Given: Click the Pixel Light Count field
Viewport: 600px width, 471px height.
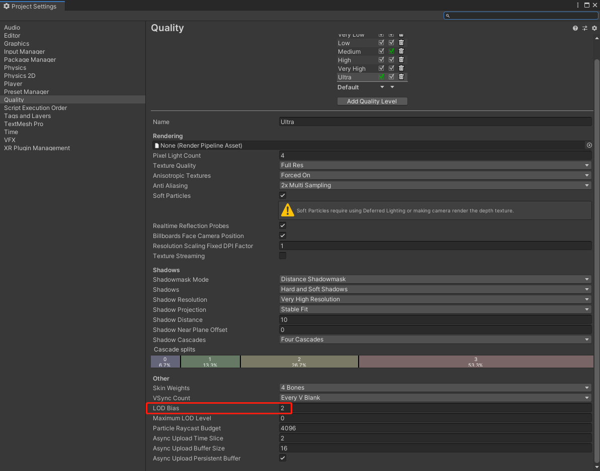Looking at the screenshot, I should coord(436,156).
